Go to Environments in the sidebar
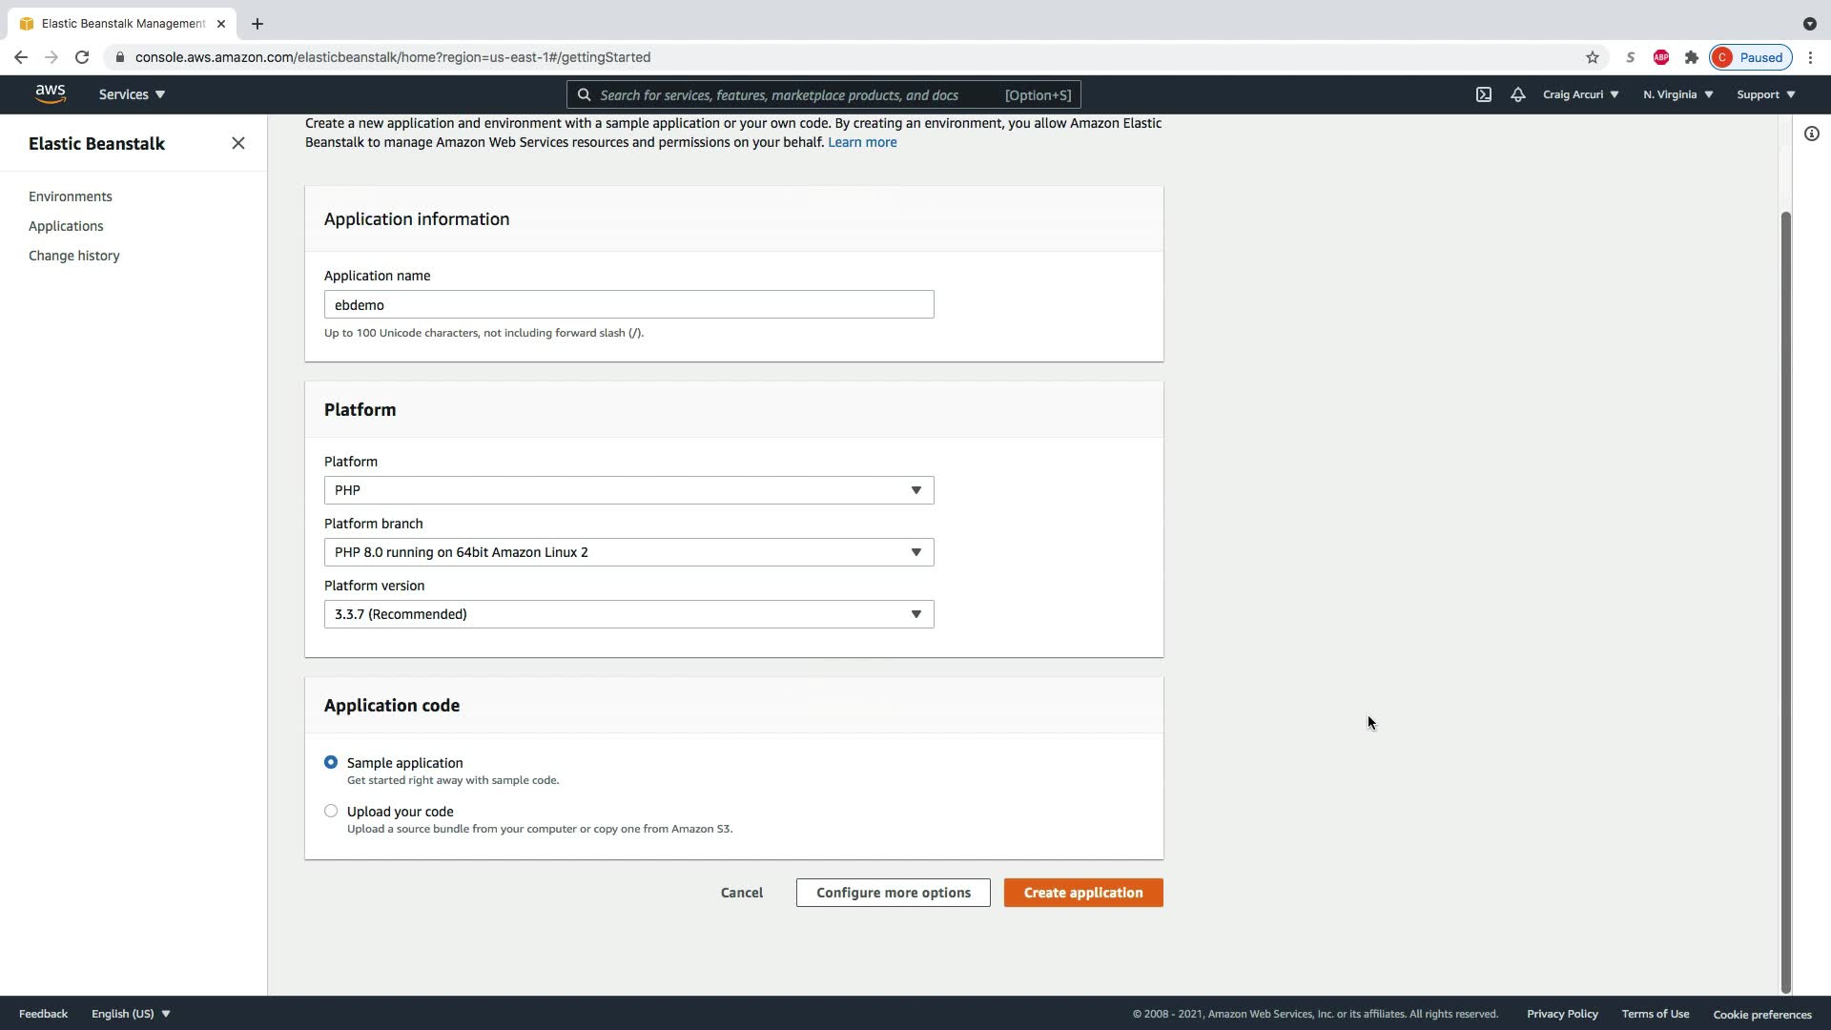This screenshot has width=1831, height=1030. 71,196
